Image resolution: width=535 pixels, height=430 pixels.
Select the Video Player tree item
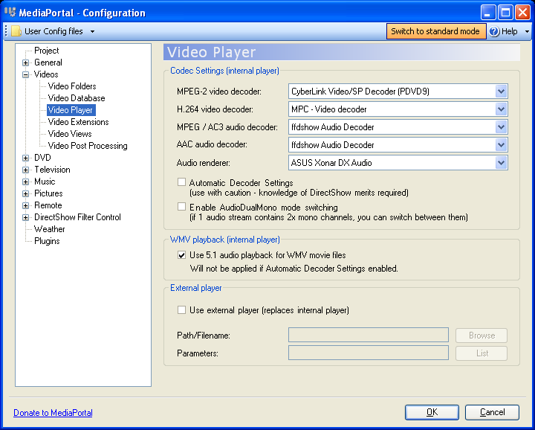pos(71,110)
